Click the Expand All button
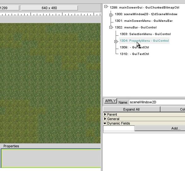The image size is (185, 171). [x=131, y=109]
